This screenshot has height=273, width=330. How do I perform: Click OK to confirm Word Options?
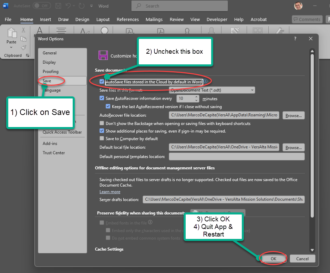tap(274, 259)
